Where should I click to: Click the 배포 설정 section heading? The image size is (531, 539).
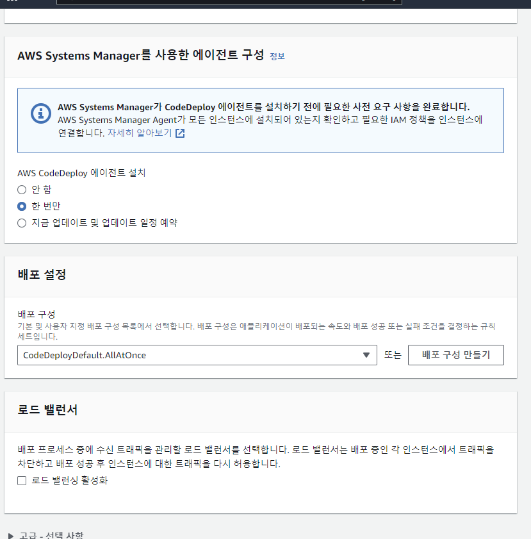click(42, 275)
